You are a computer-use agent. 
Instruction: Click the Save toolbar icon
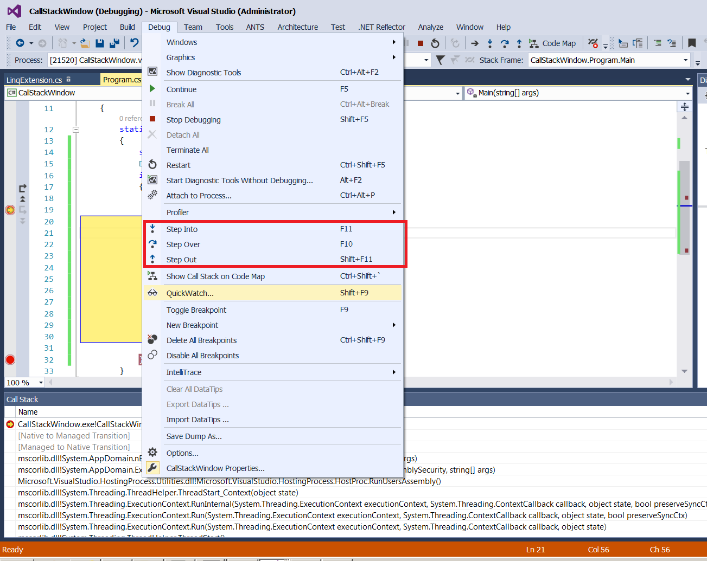point(99,43)
